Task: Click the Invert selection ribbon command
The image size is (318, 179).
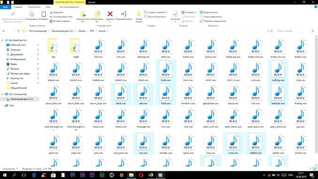Action: point(213,21)
